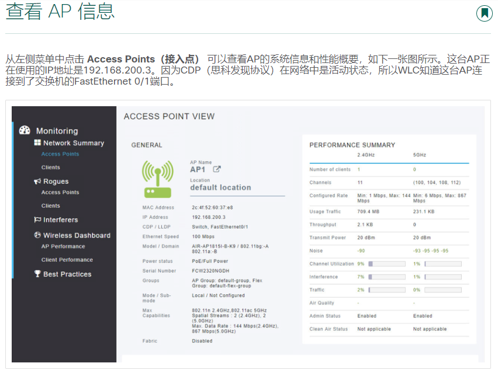Open Clients under Rogues section
Viewport: 498px width, 370px height.
click(51, 205)
